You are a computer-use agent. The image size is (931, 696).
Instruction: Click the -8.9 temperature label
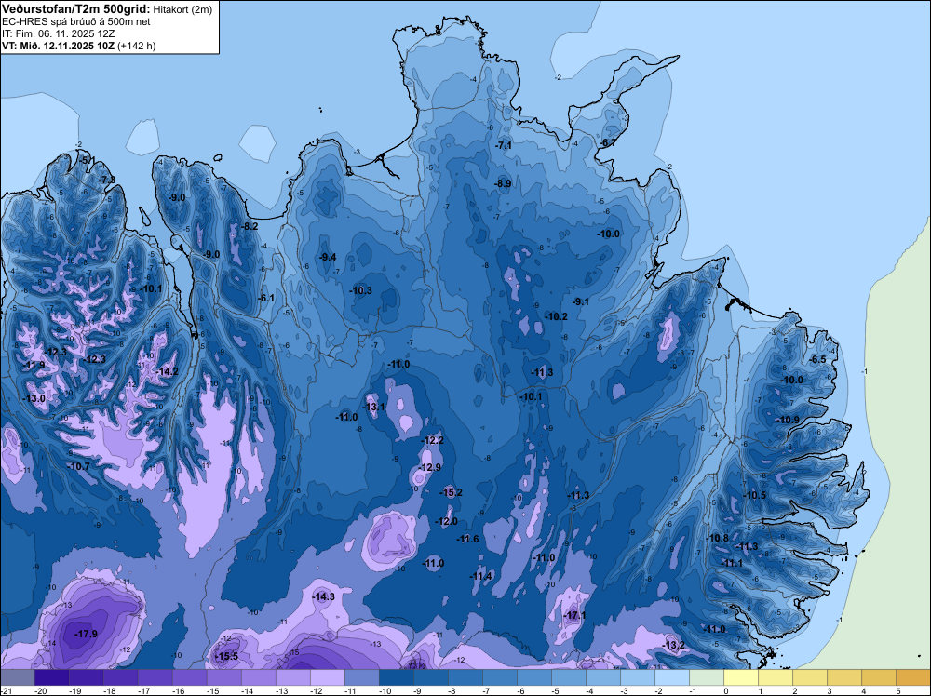[503, 183]
